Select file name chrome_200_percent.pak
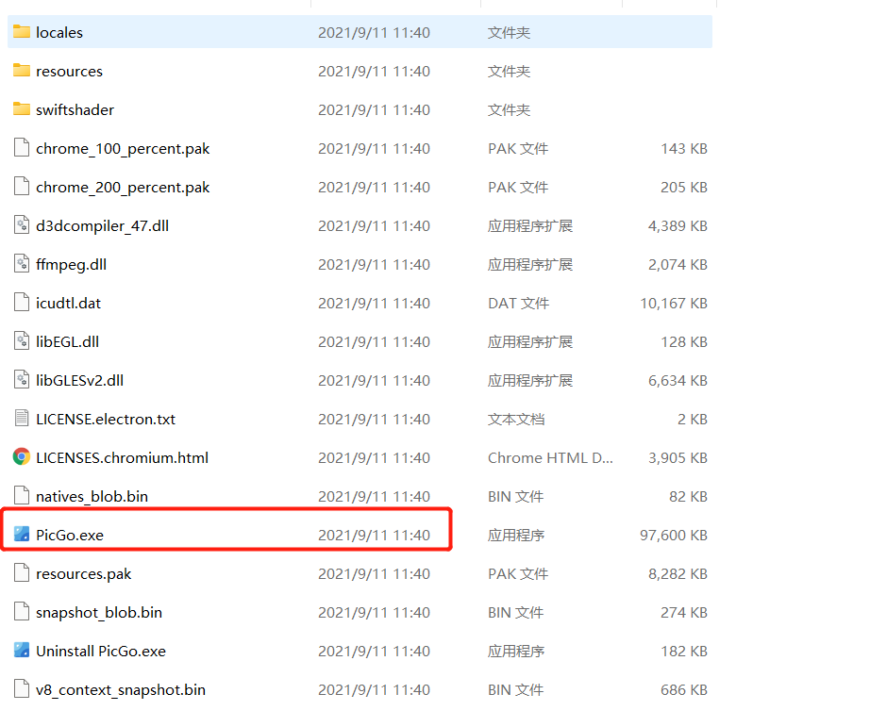870x727 pixels. coord(123,188)
